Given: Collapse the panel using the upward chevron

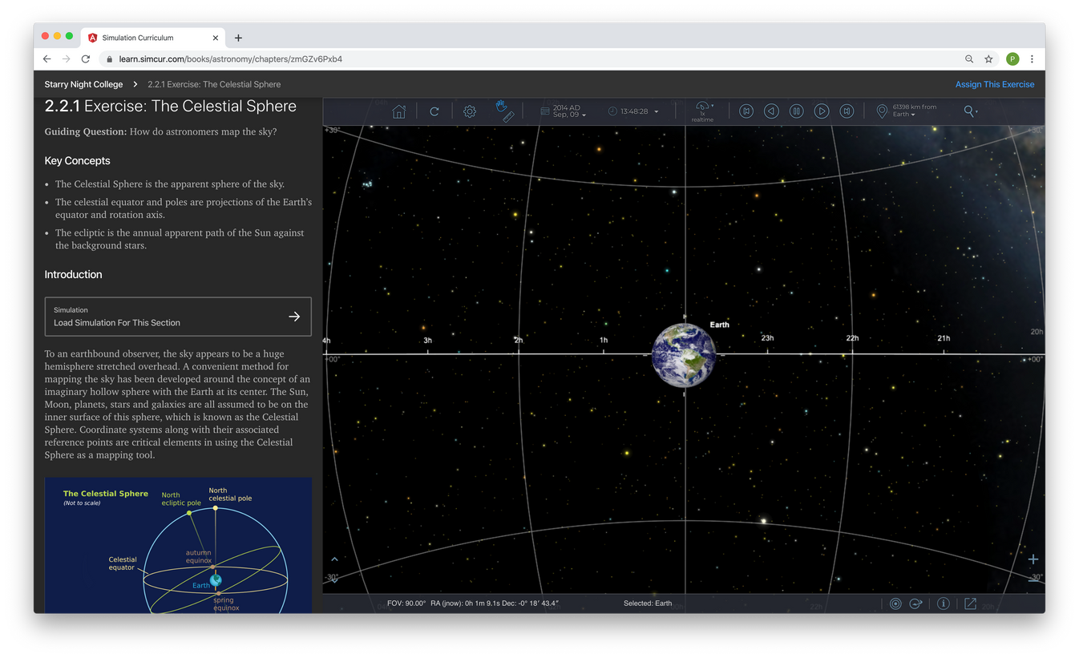Looking at the screenshot, I should pyautogui.click(x=334, y=559).
